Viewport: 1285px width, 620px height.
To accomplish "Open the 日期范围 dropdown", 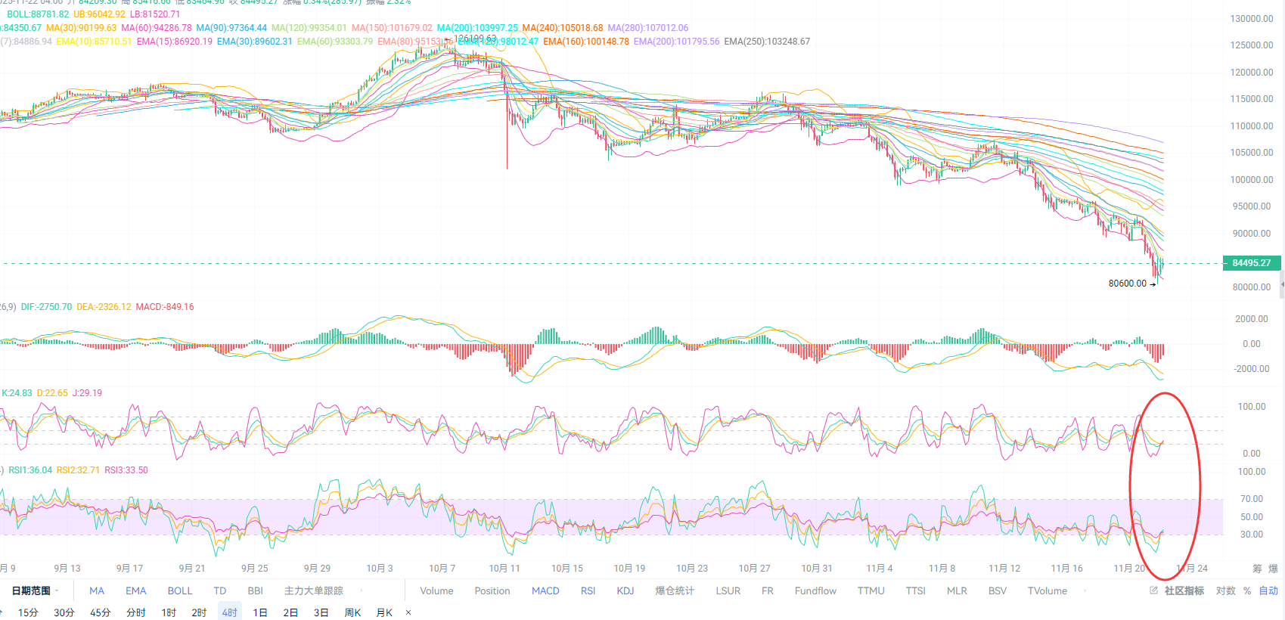I will [35, 591].
